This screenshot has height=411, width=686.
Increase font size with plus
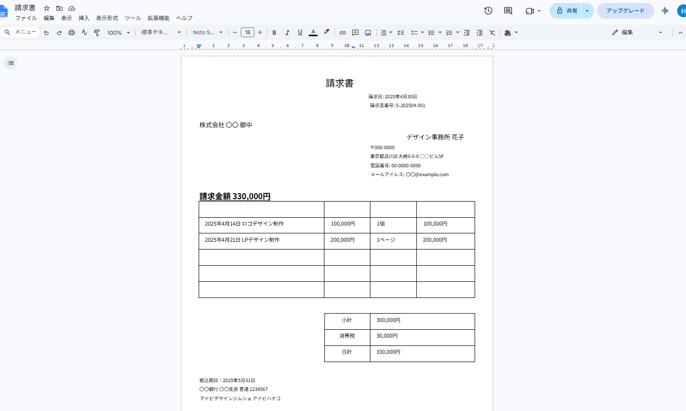(x=260, y=33)
